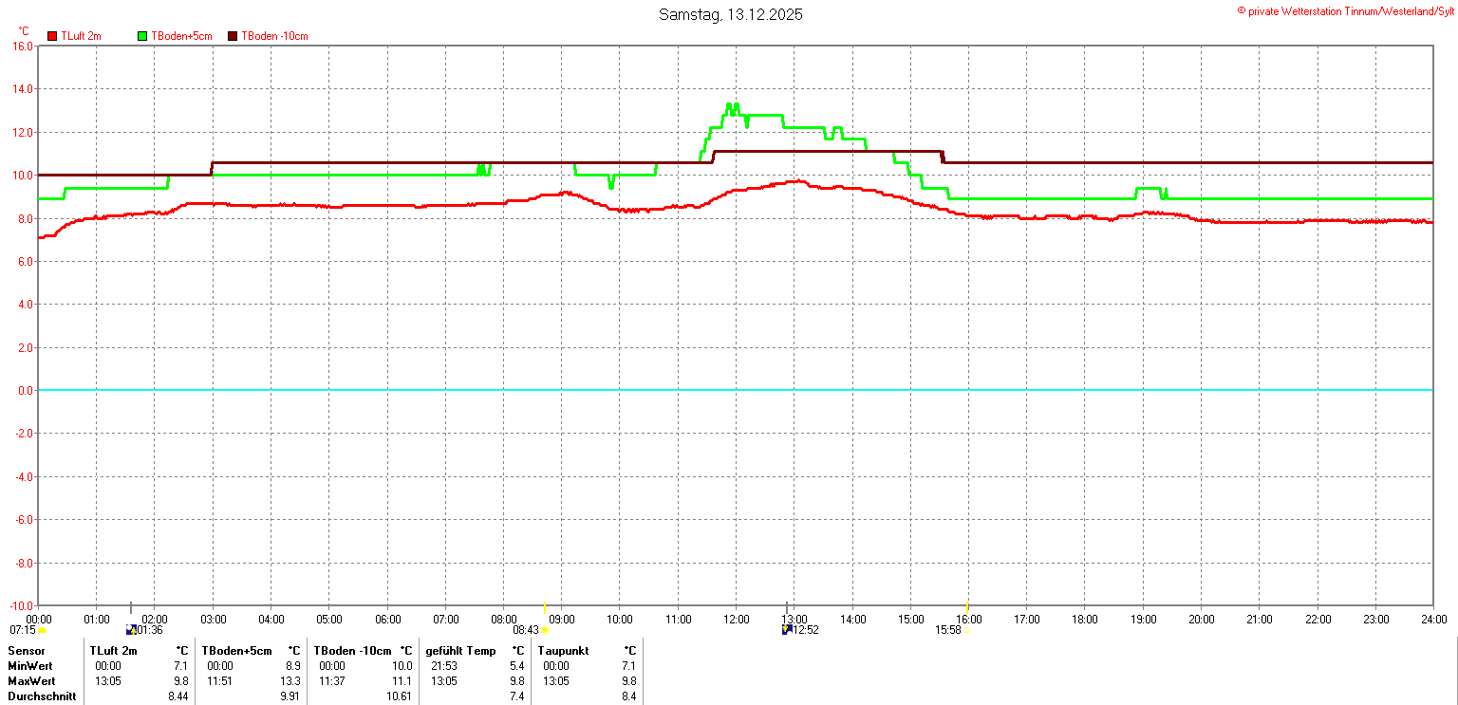This screenshot has height=705, width=1458.
Task: Click the Taupunkt column header
Action: point(563,651)
